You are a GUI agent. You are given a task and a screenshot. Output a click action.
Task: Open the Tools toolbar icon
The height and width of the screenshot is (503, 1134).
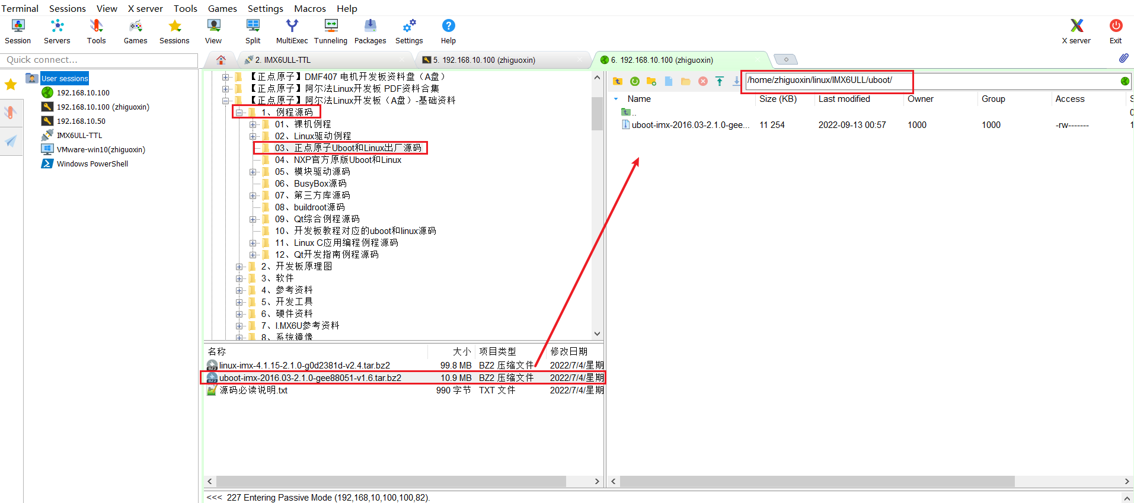click(96, 31)
